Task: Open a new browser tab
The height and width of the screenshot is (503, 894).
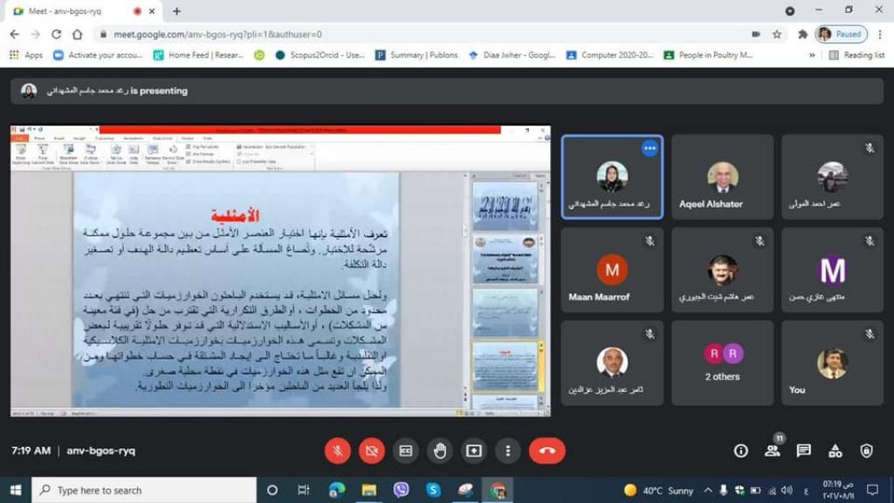Action: pos(176,11)
